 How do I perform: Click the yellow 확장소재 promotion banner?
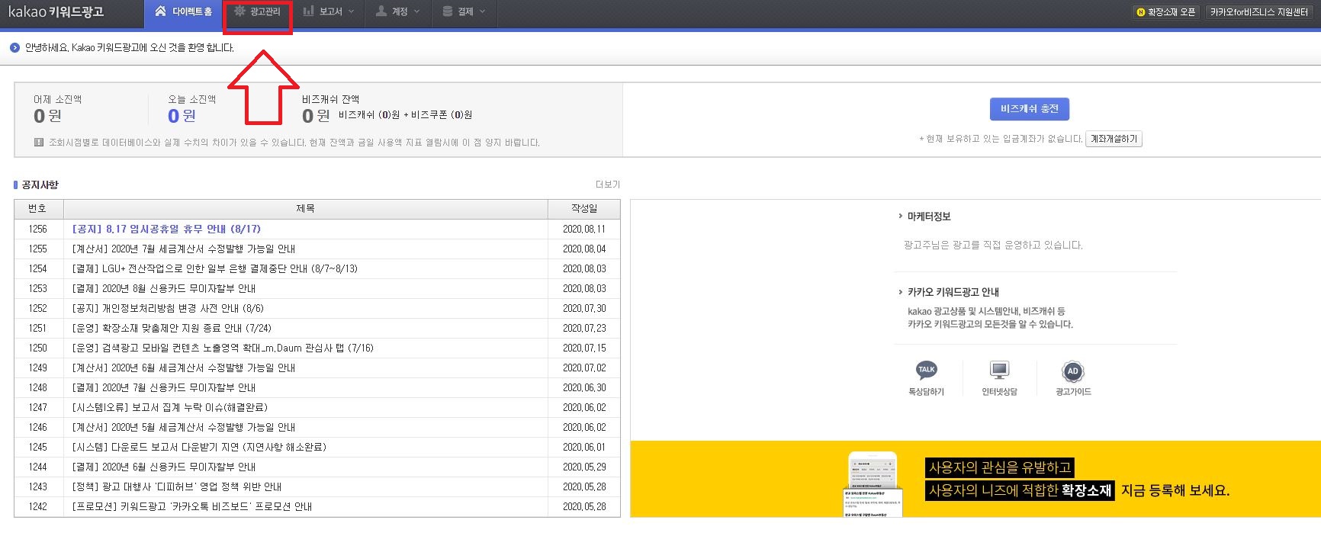click(x=975, y=479)
